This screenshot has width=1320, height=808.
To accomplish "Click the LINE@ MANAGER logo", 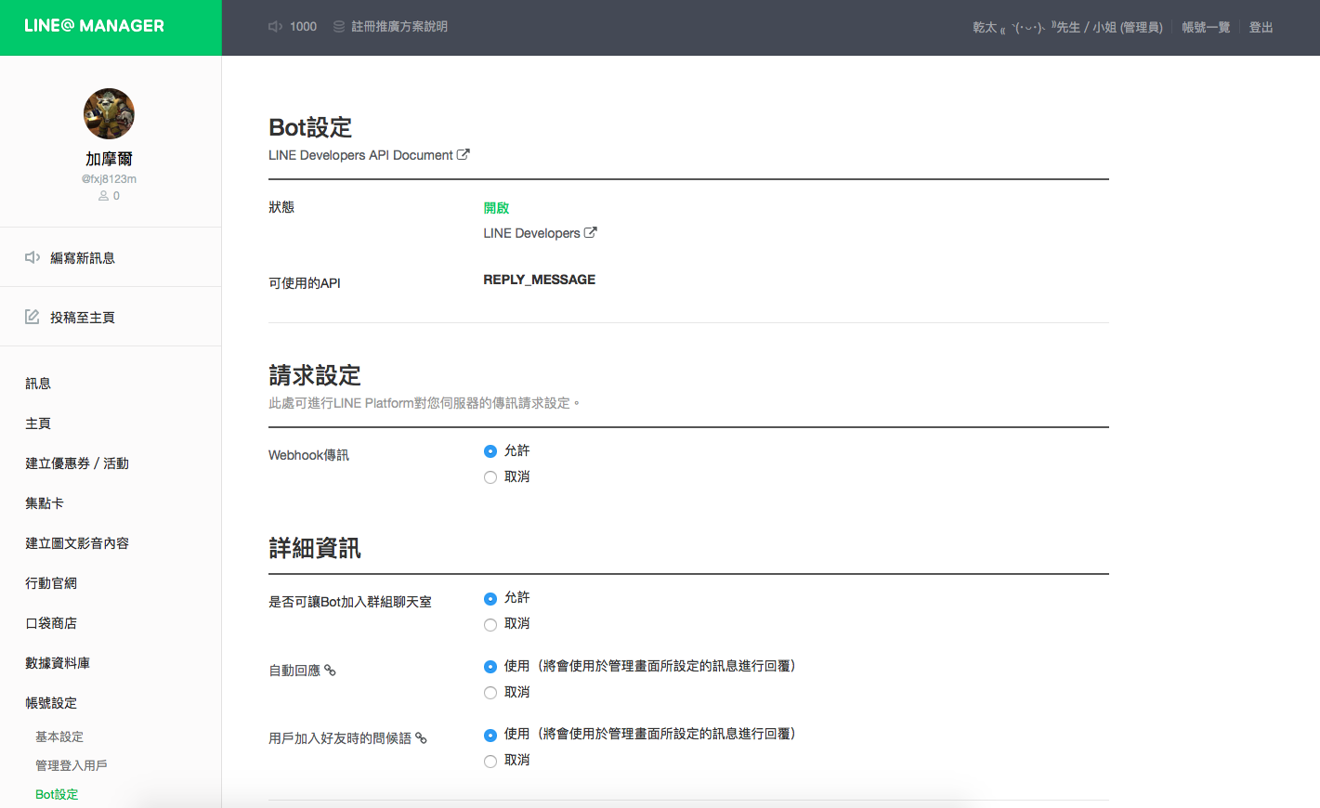I will (94, 26).
